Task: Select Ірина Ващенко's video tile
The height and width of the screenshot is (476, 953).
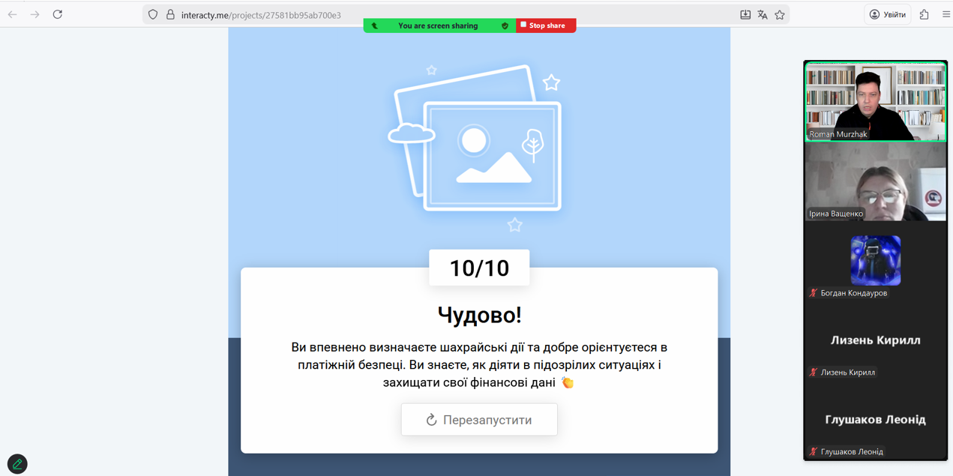Action: coord(875,181)
